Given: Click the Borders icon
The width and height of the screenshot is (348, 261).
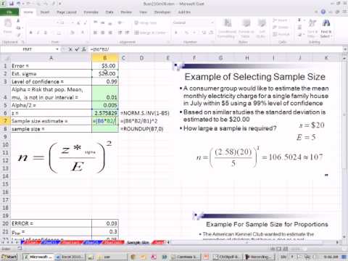Looking at the screenshot, I should 59,33.
